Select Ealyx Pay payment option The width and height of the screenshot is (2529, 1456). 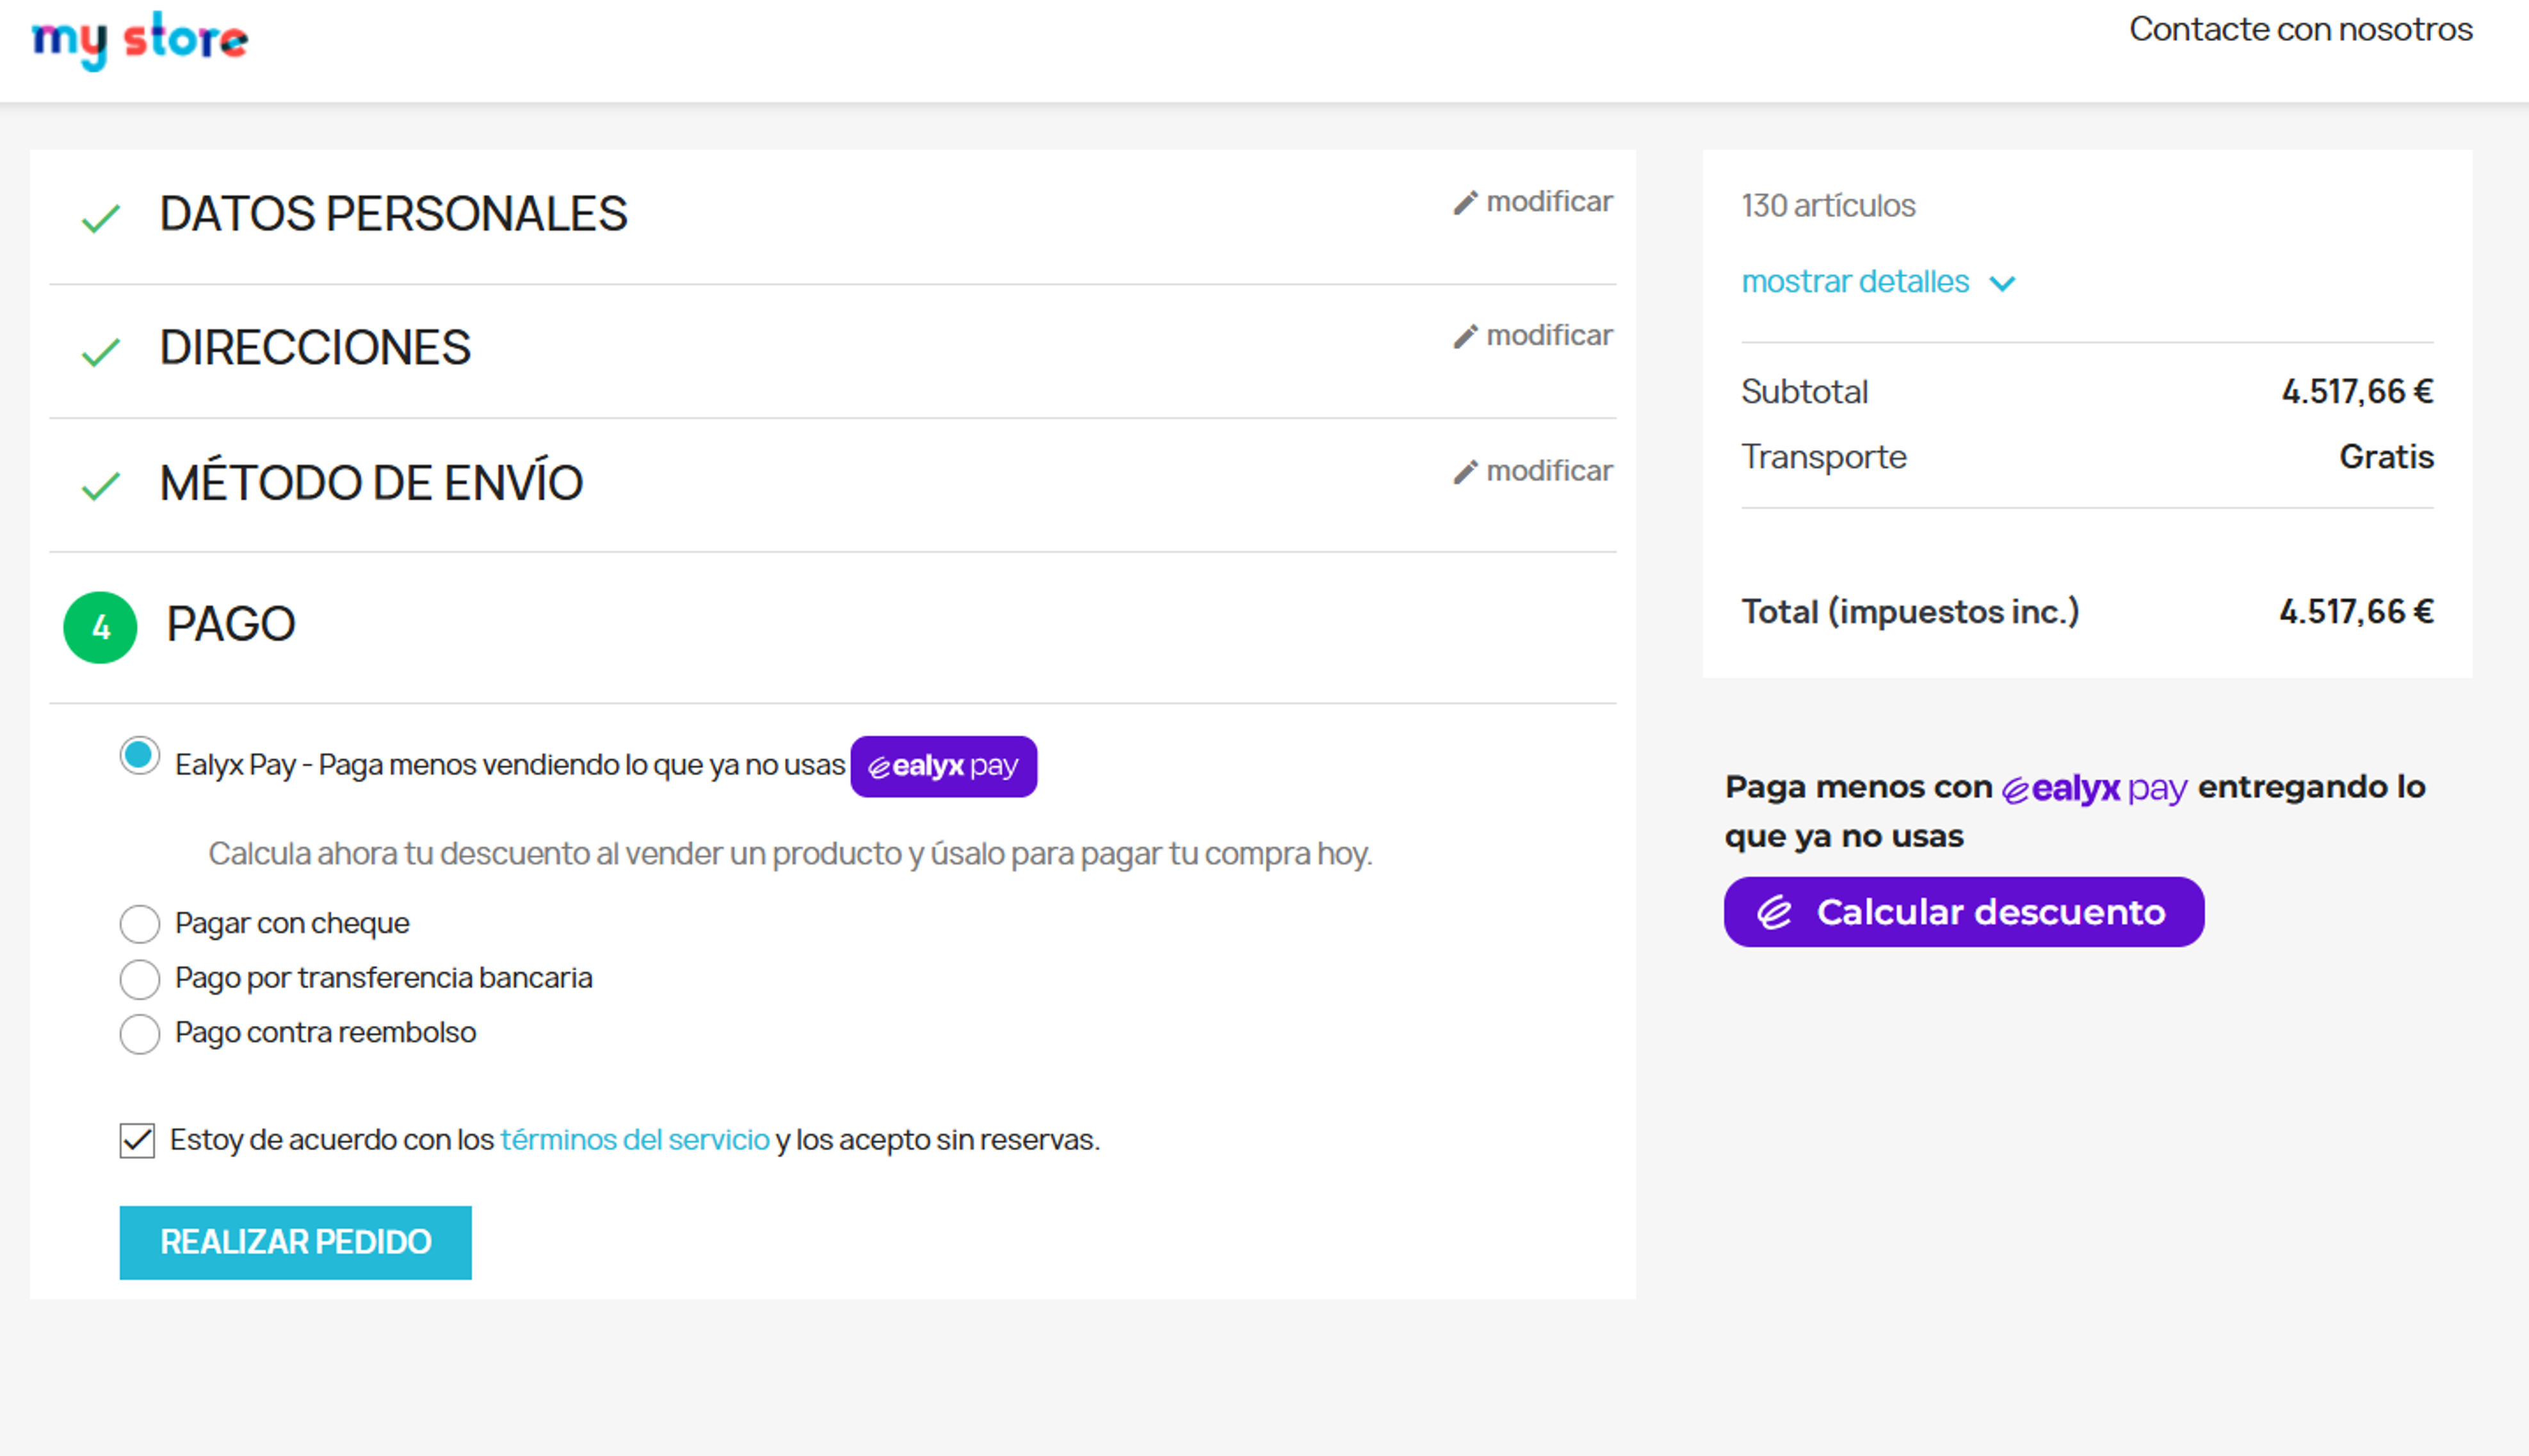(x=140, y=756)
